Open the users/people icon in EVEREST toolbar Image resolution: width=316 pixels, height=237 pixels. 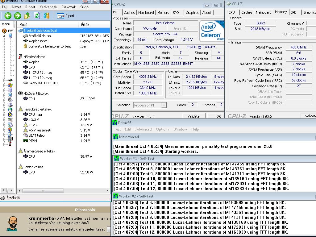(47, 16)
